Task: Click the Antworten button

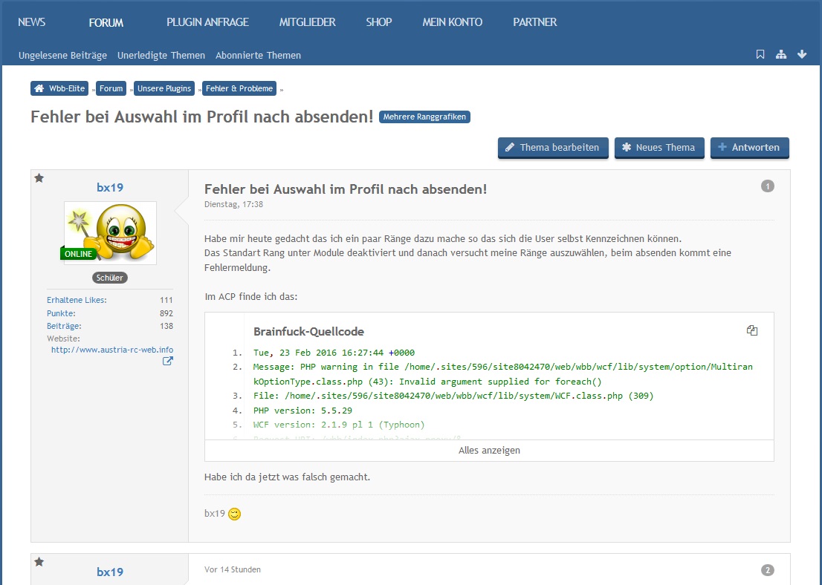Action: [x=749, y=148]
